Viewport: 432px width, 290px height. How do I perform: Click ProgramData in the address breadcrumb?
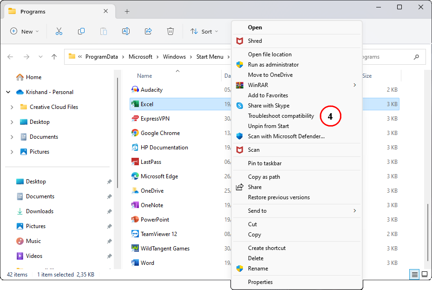(101, 57)
